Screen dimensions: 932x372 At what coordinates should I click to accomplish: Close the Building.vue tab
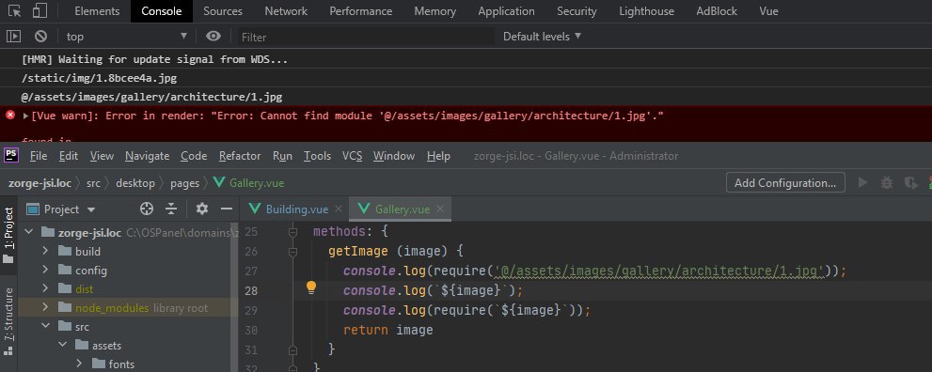[x=339, y=209]
